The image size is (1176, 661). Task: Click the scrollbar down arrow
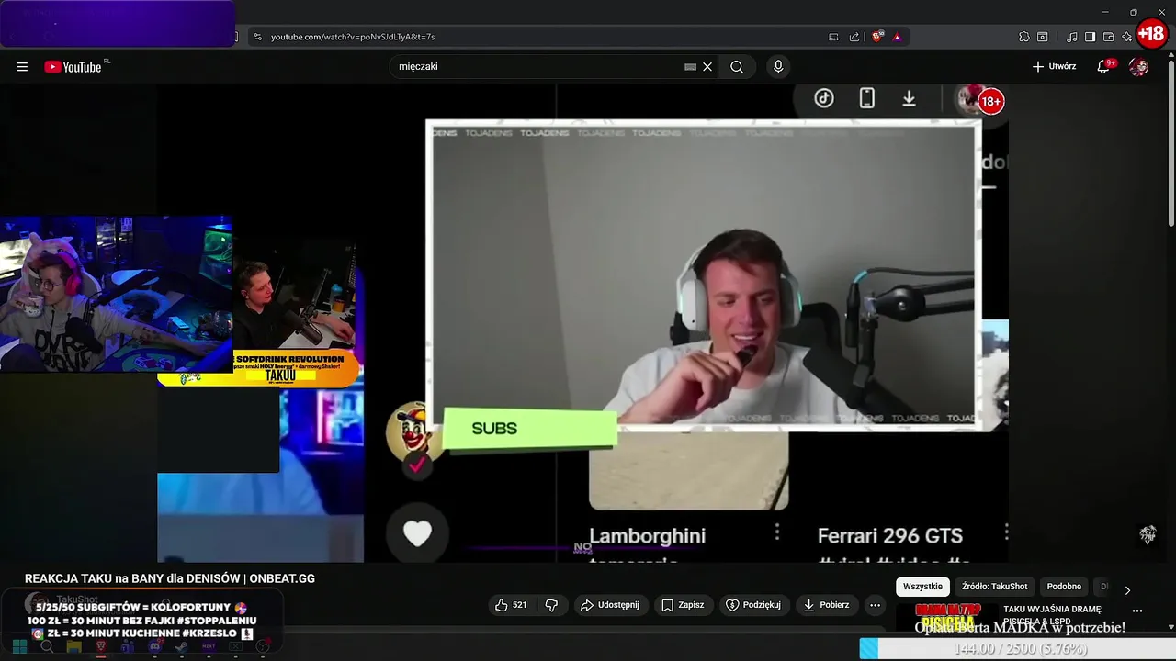pyautogui.click(x=1171, y=627)
